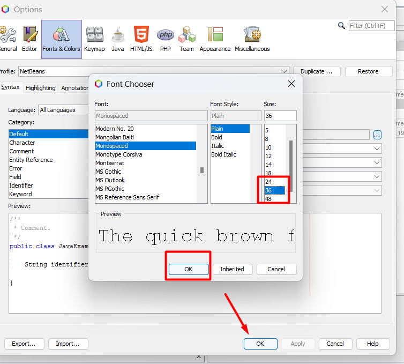Confirm Font Chooser with OK
Viewport: 404px width, 364px height.
[x=189, y=269]
